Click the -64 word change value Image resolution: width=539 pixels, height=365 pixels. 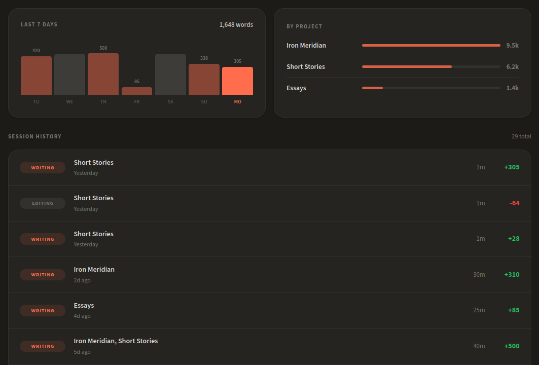tap(514, 203)
